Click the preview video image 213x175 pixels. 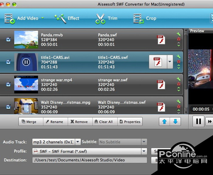(201, 69)
